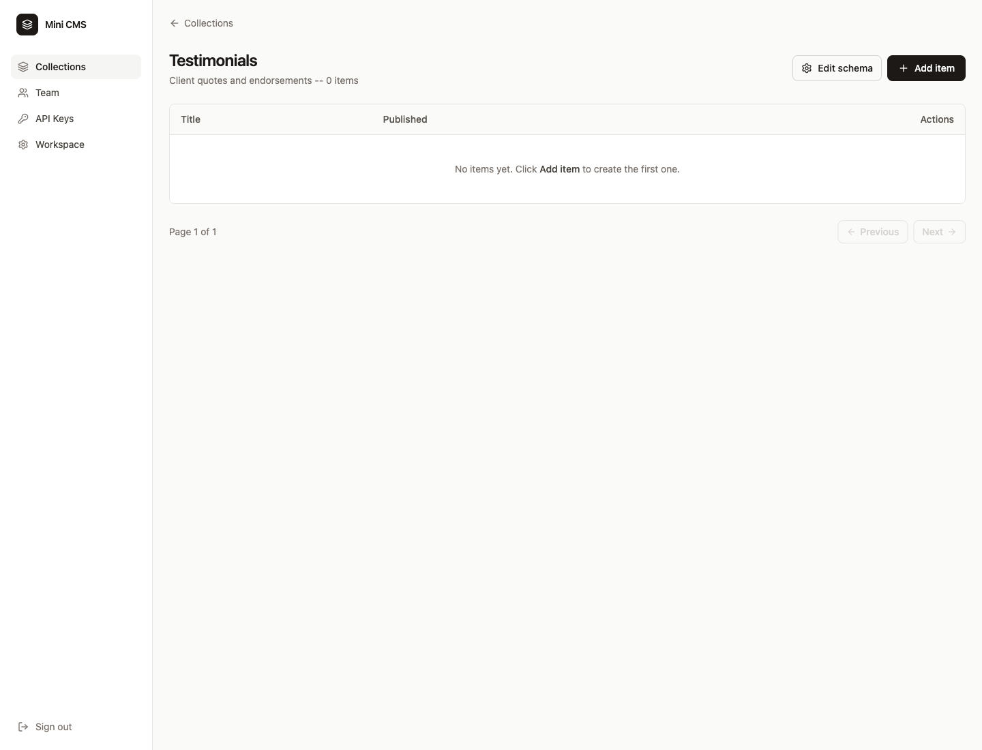Click the right arrow on Next button
982x750 pixels.
[x=951, y=232]
